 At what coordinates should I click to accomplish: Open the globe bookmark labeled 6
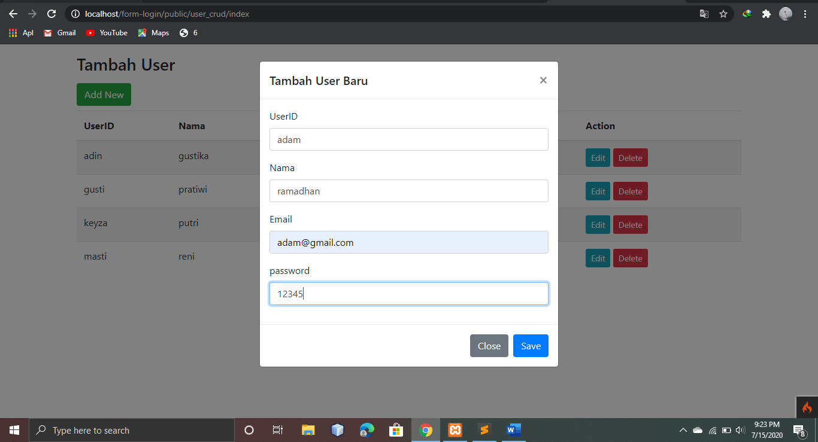pos(188,33)
